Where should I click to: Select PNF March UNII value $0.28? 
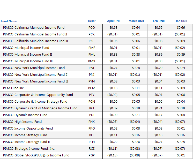(136, 68)
